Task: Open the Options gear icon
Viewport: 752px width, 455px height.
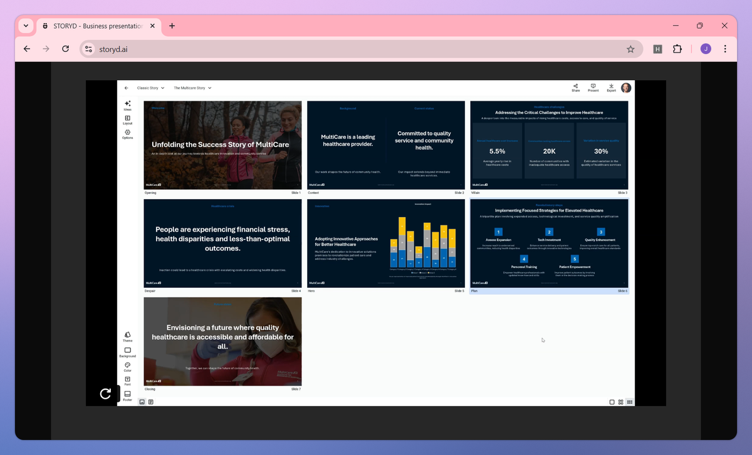Action: pos(127,134)
